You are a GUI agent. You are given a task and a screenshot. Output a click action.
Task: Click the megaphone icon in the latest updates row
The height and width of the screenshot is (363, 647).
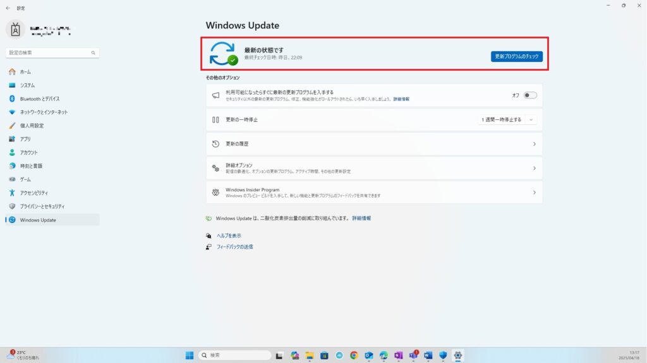(215, 95)
